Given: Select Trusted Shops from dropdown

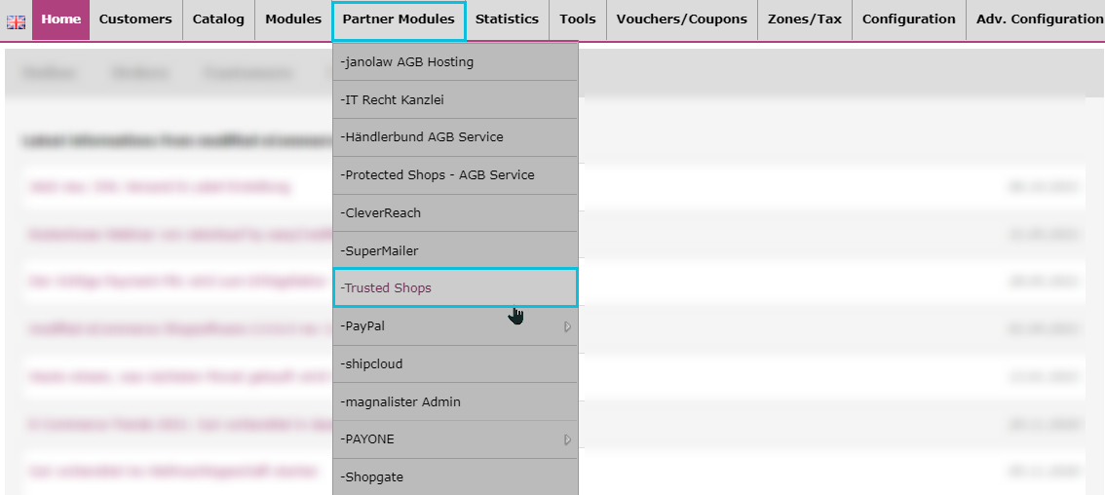Looking at the screenshot, I should point(455,287).
